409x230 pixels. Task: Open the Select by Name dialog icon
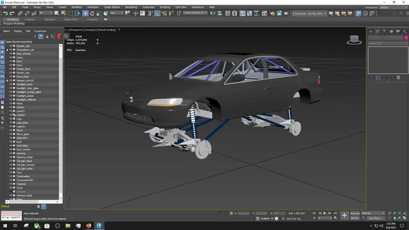[x=63, y=13]
